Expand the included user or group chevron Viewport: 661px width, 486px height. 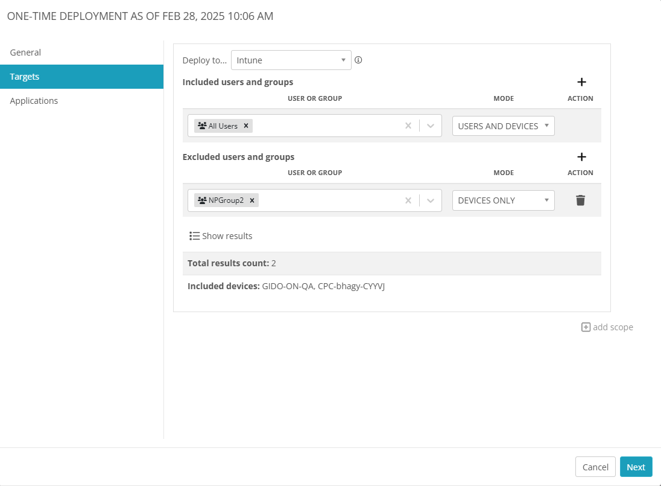coord(431,126)
